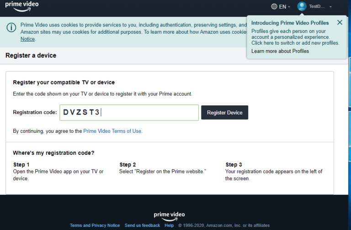Click the Registration code input field
Screen dimensions: 351x230
point(129,112)
